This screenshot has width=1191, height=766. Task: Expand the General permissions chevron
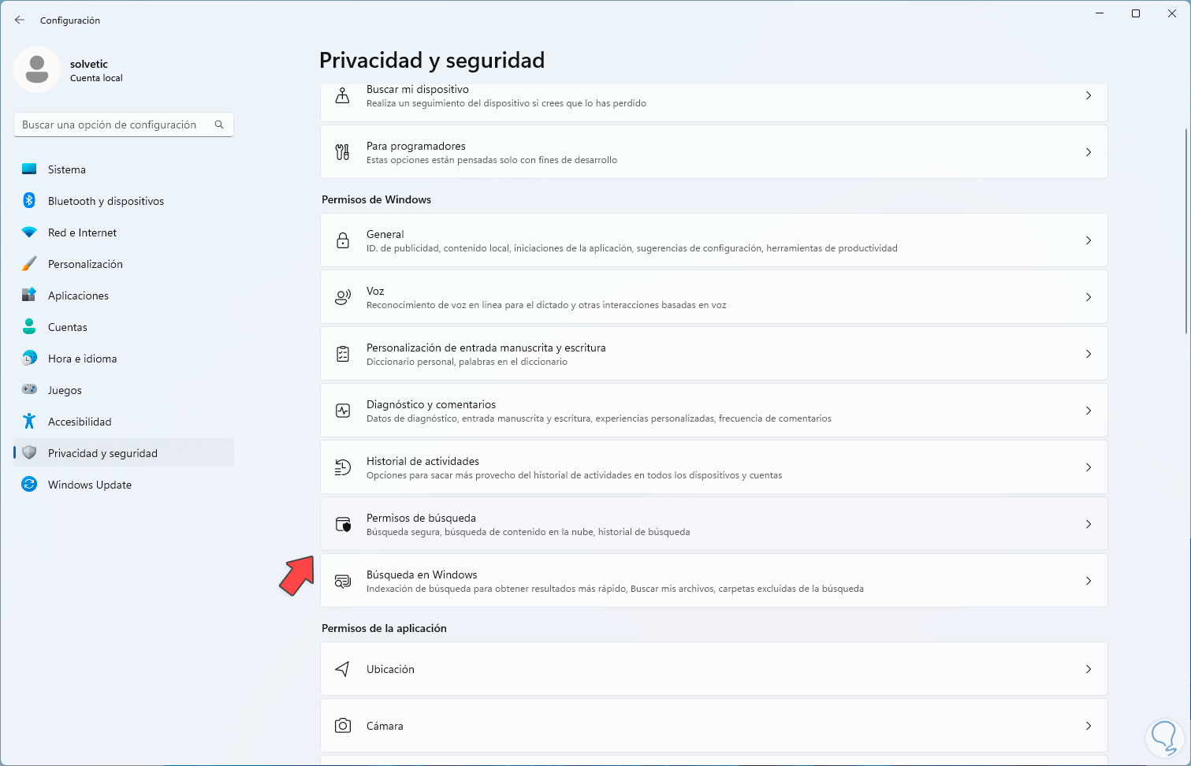point(1088,240)
